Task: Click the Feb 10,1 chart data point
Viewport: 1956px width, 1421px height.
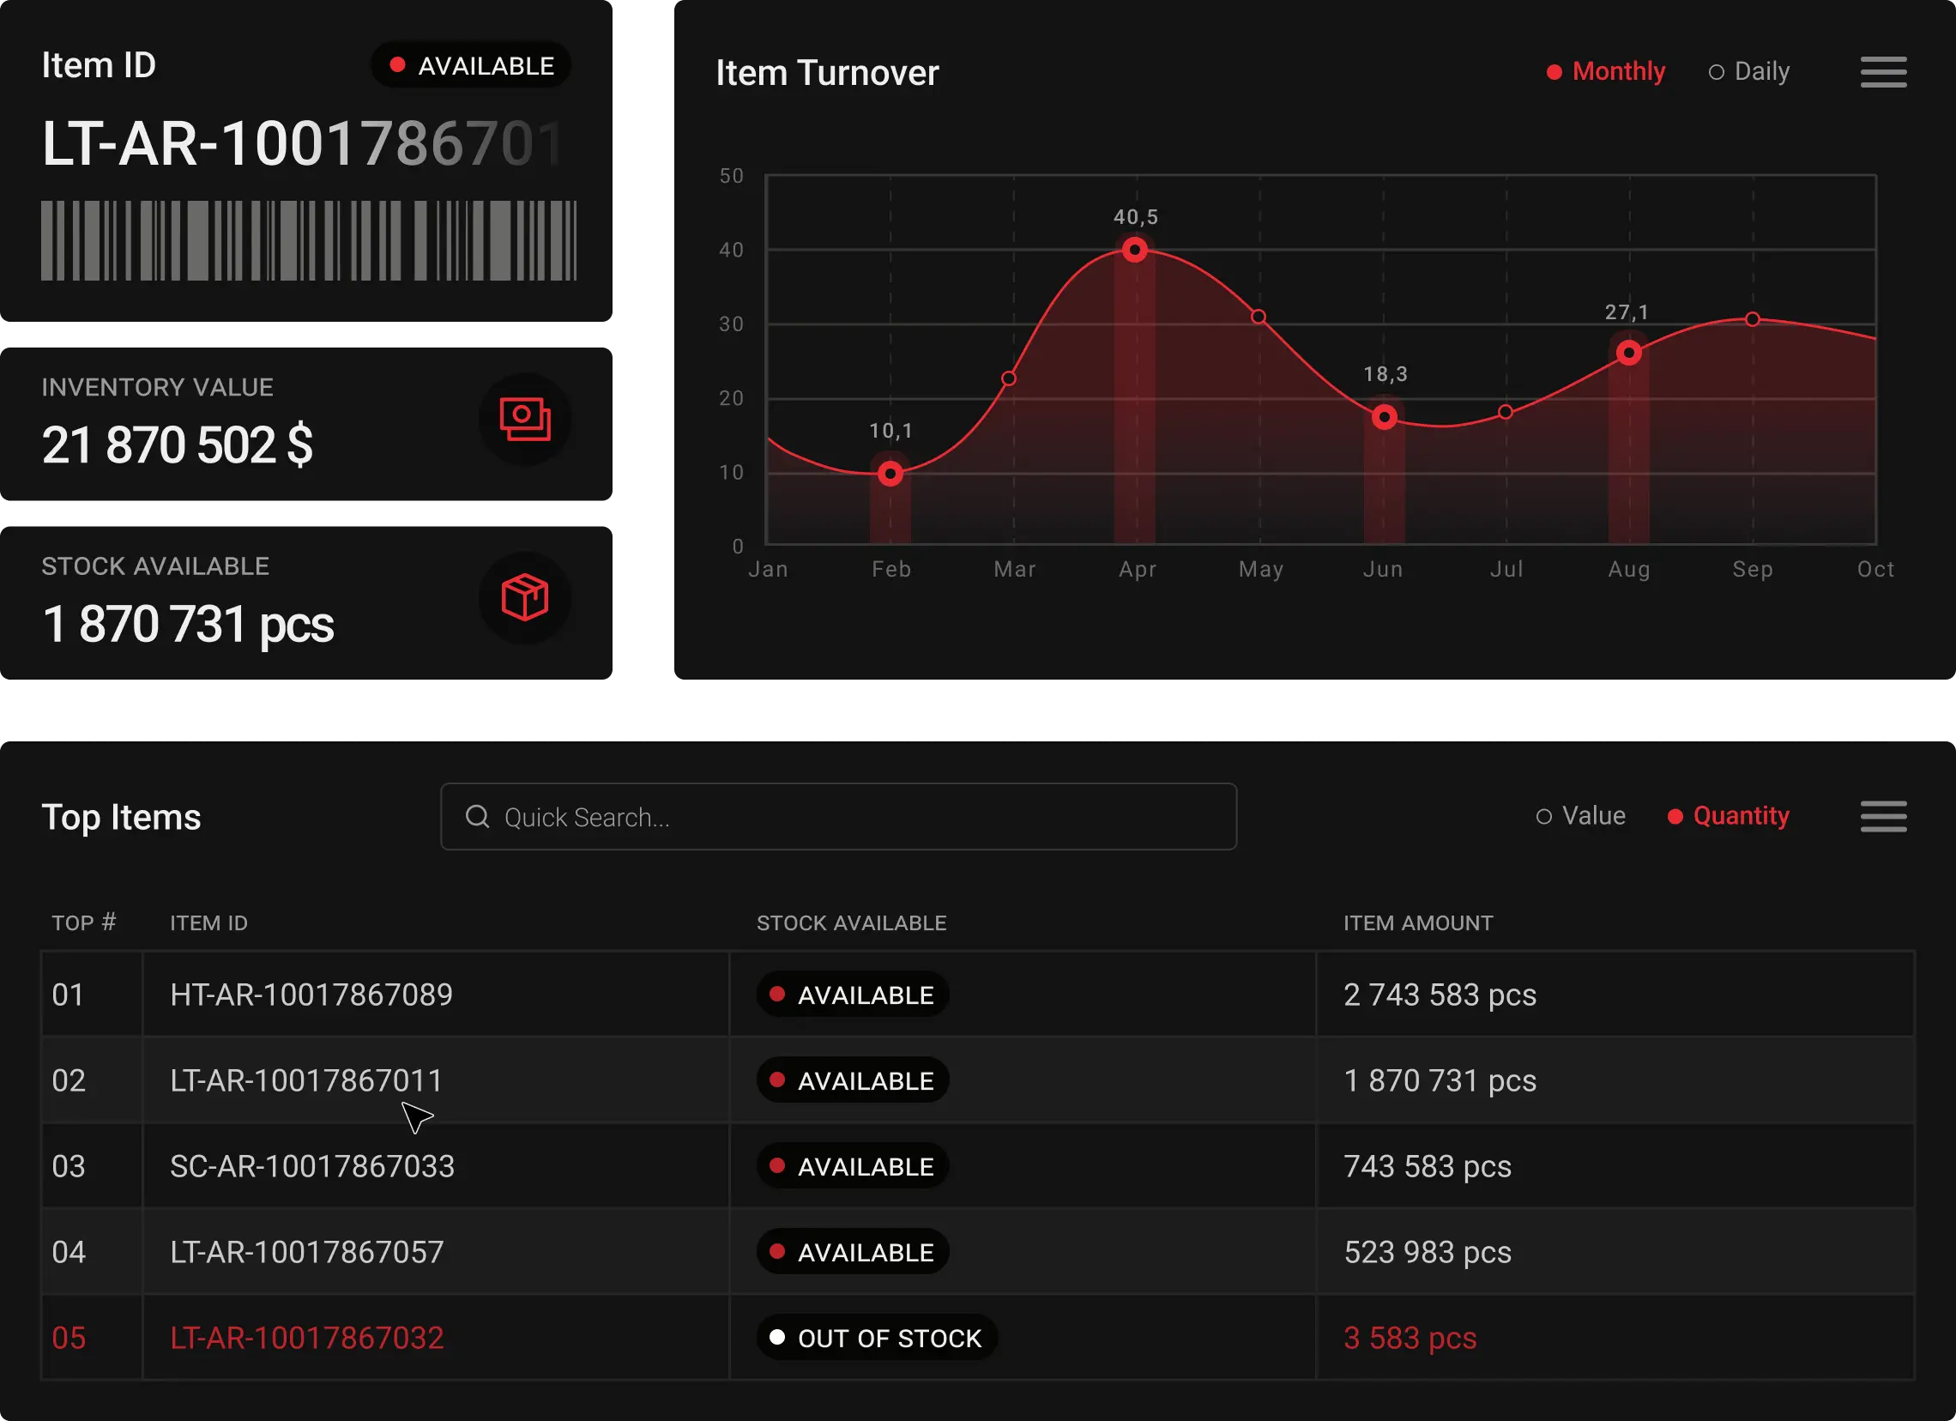Action: pos(890,474)
